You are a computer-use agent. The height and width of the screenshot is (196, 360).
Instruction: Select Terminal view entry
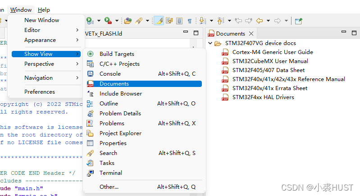click(x=144, y=173)
